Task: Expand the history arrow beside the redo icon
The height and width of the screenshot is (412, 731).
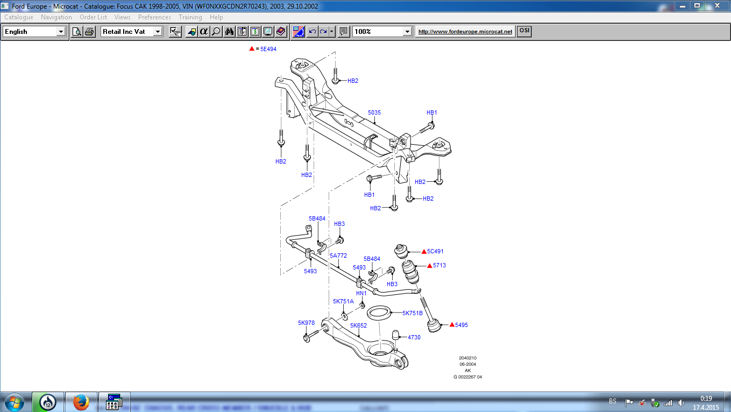Action: pyautogui.click(x=332, y=32)
